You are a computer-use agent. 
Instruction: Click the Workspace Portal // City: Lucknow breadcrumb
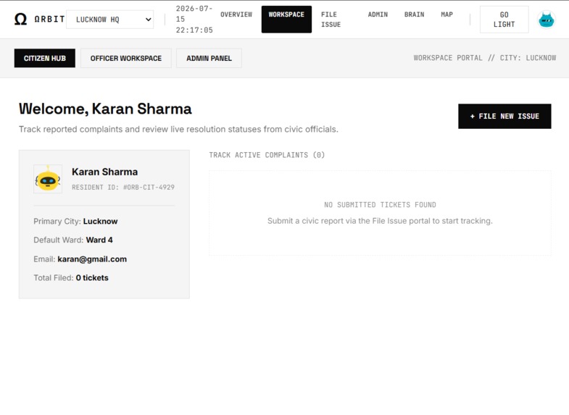(485, 58)
